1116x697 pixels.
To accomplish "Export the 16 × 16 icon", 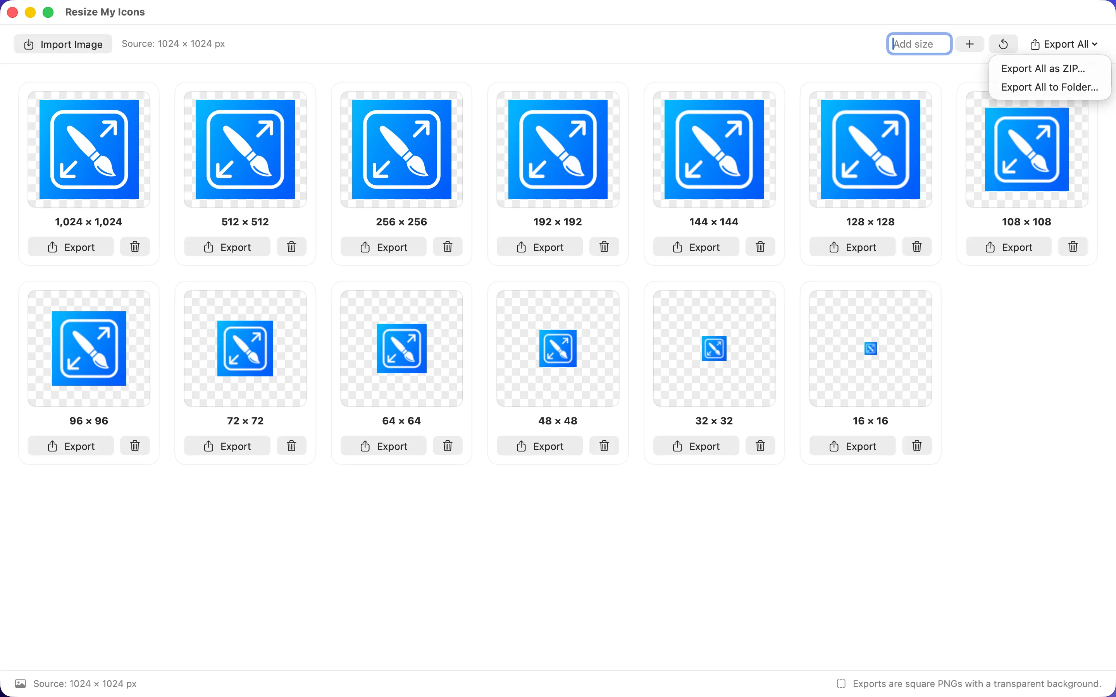I will [852, 446].
